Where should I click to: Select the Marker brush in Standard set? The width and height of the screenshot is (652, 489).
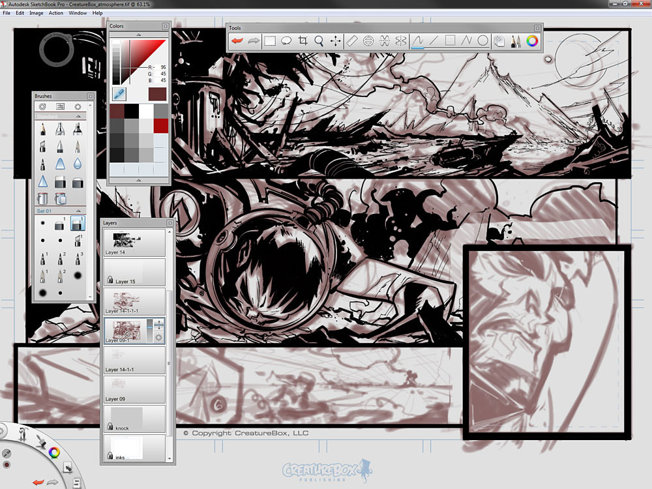pyautogui.click(x=78, y=129)
